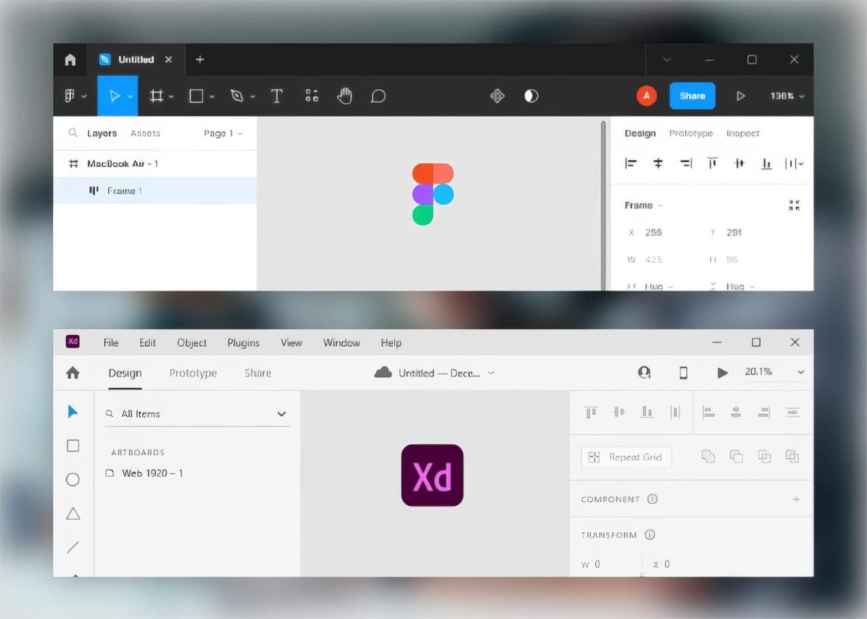
Task: Open the Frame type dropdown in Design panel
Action: coord(644,205)
